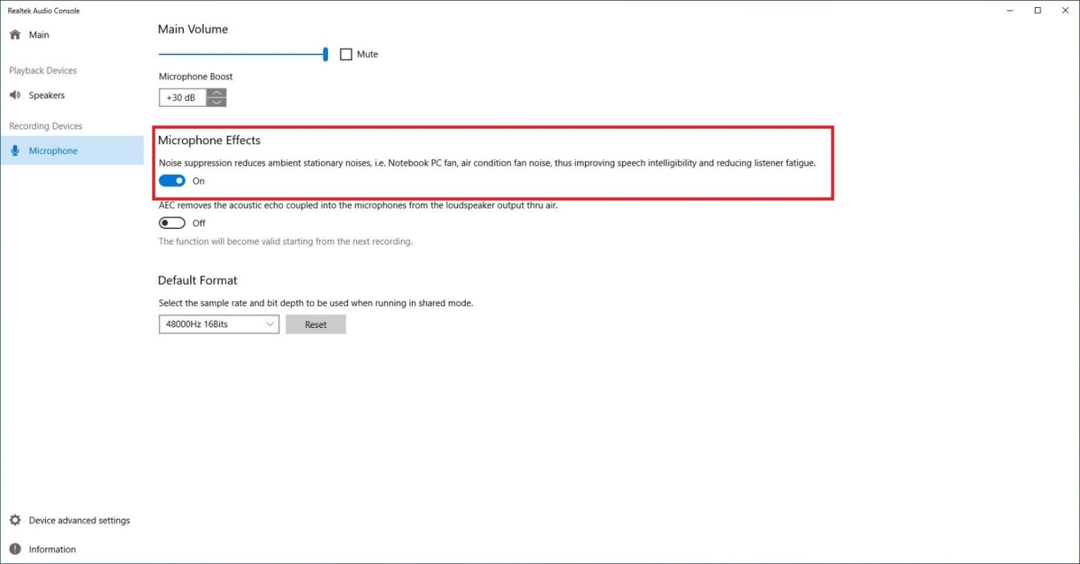Open the Information text link
Image resolution: width=1080 pixels, height=564 pixels.
click(52, 549)
